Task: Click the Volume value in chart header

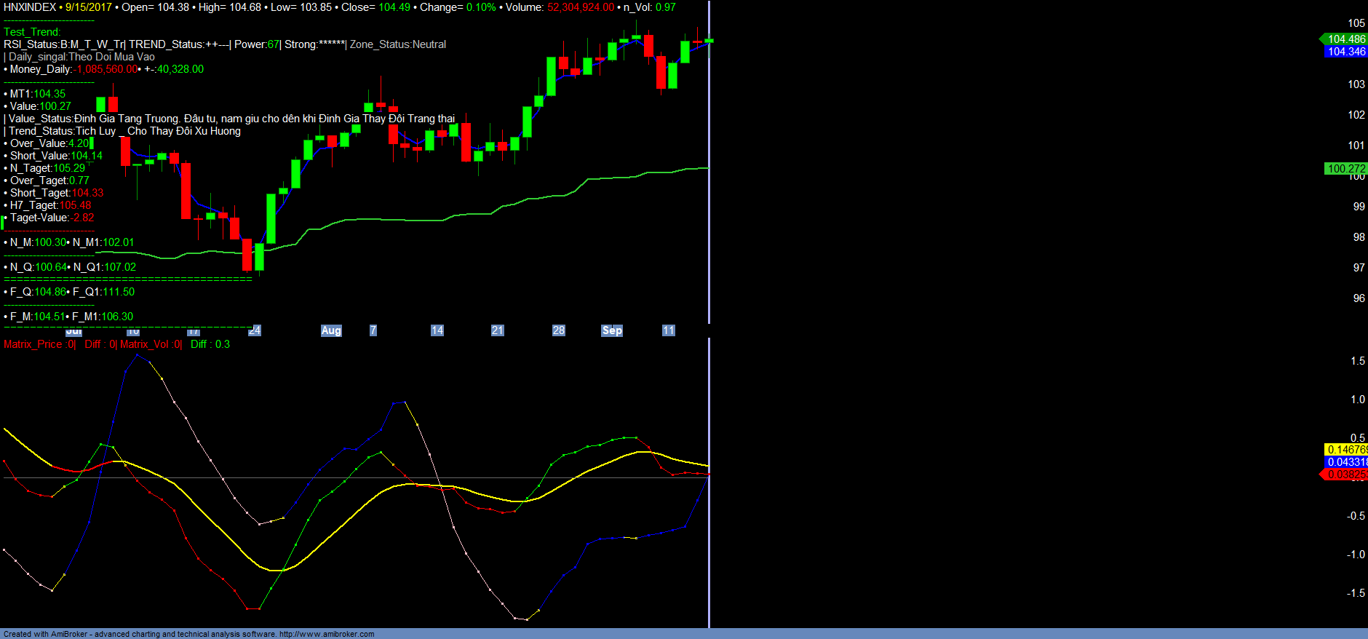Action: (x=581, y=7)
